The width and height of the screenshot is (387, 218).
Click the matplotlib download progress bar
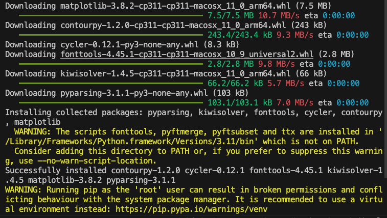pos(111,16)
